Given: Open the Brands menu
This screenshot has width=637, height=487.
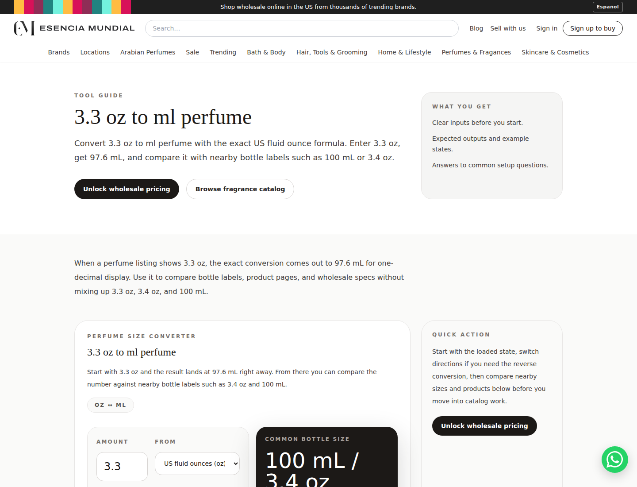Looking at the screenshot, I should [58, 52].
